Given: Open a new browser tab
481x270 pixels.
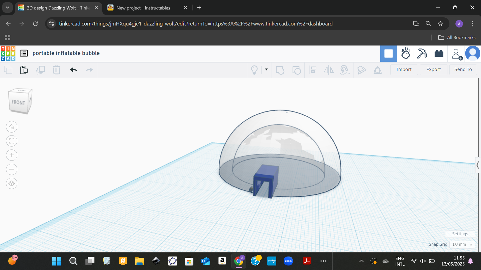Looking at the screenshot, I should pos(199,8).
